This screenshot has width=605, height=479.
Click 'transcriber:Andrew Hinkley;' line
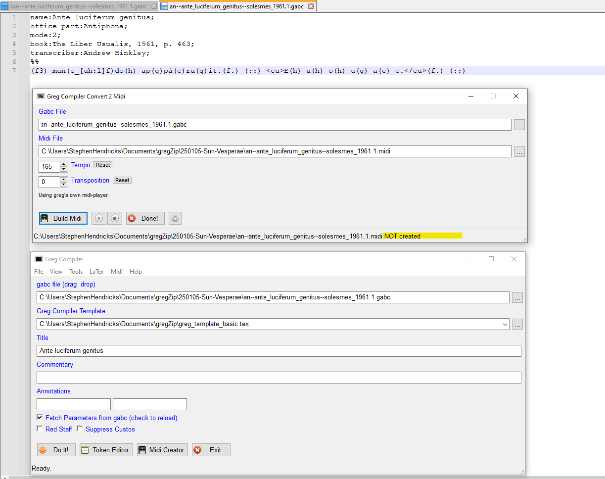click(x=90, y=53)
